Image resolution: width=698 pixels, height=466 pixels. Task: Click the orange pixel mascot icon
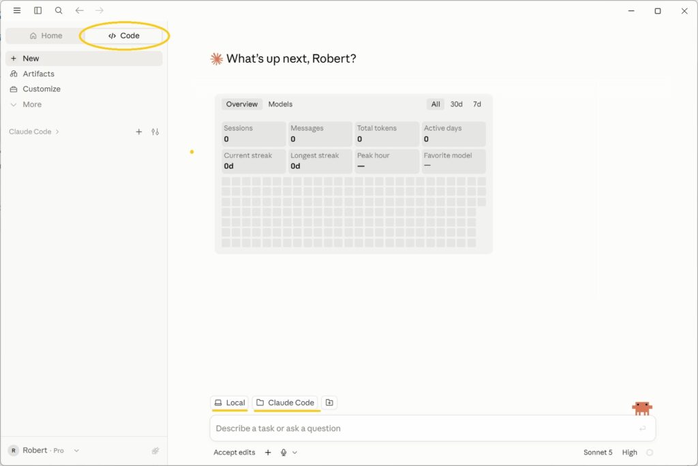pyautogui.click(x=642, y=408)
